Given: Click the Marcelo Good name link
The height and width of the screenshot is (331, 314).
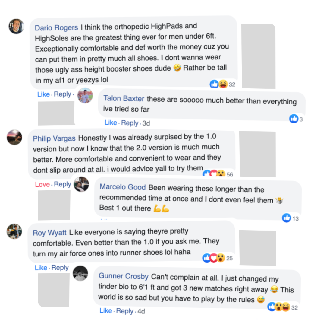Looking at the screenshot, I should coord(123,187).
